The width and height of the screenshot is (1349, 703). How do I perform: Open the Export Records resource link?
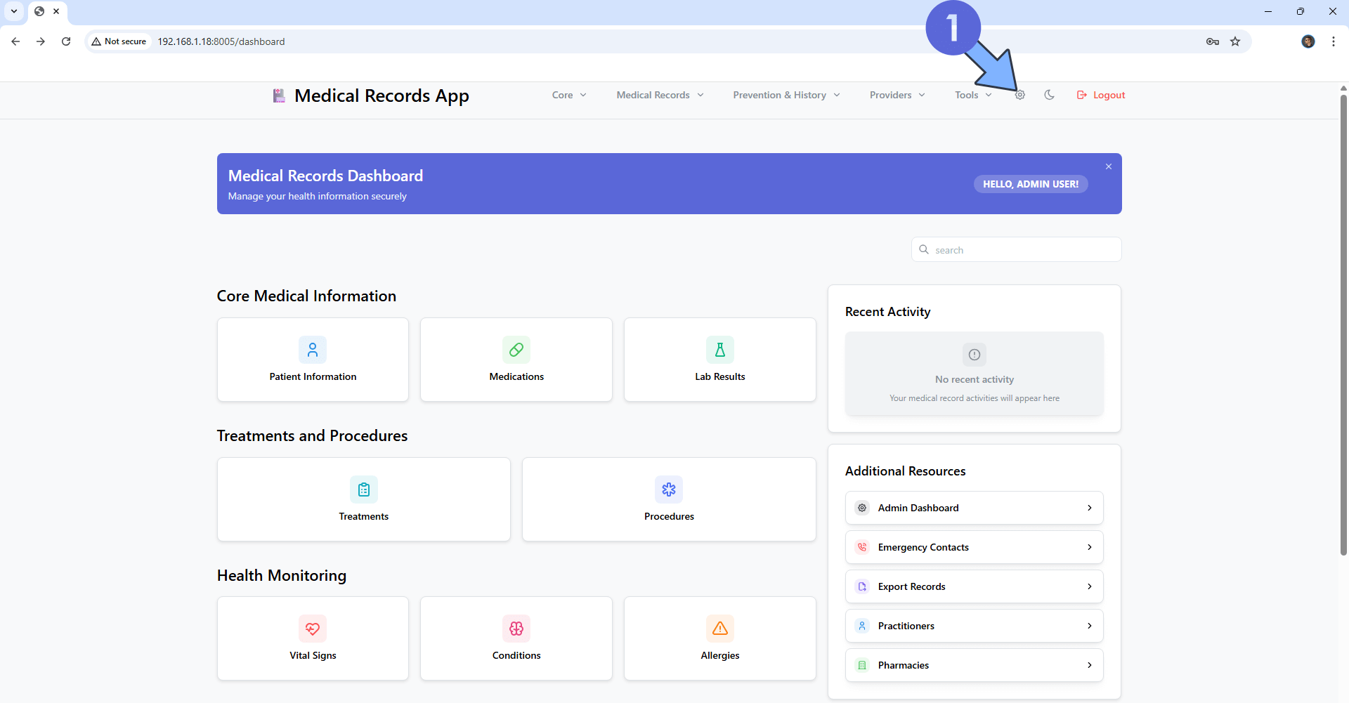(x=975, y=586)
